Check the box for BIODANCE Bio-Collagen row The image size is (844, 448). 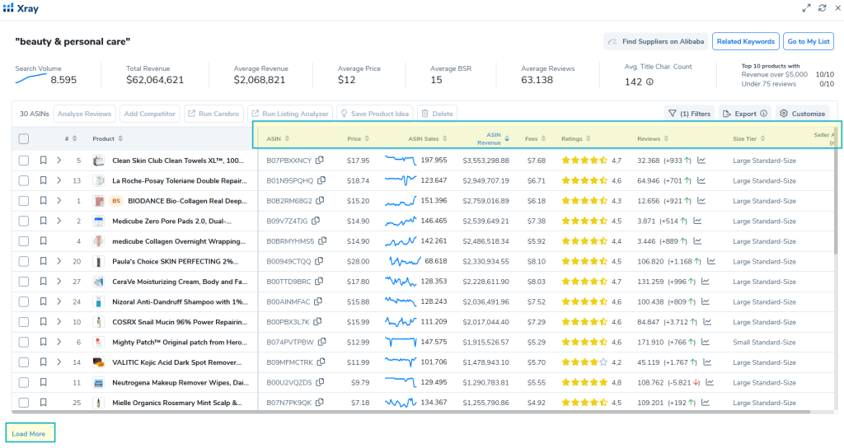(x=24, y=201)
